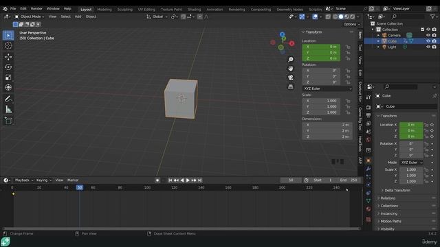Switch orthographic/perspective grid icon

(x=291, y=86)
